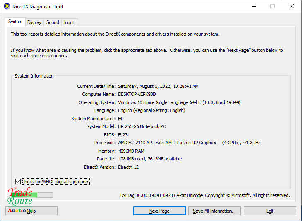
Task: Open Save All Information dialog
Action: coord(215,211)
